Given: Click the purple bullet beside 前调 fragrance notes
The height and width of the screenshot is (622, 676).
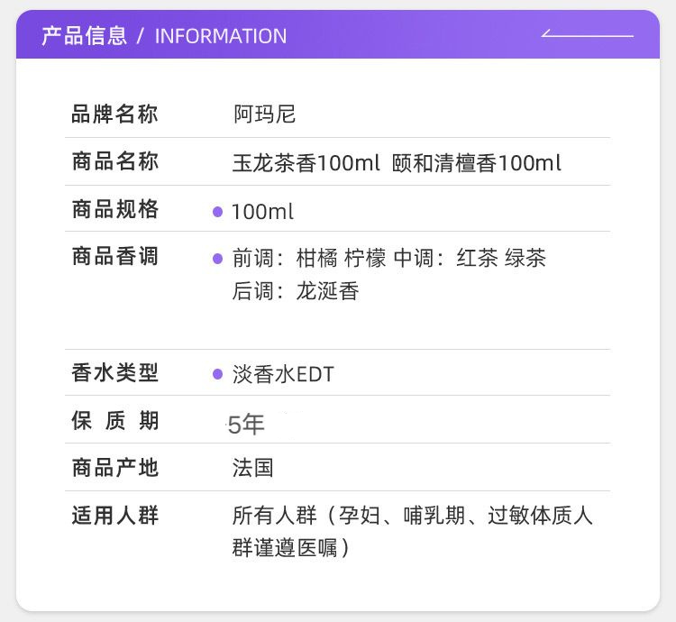Looking at the screenshot, I should (217, 259).
